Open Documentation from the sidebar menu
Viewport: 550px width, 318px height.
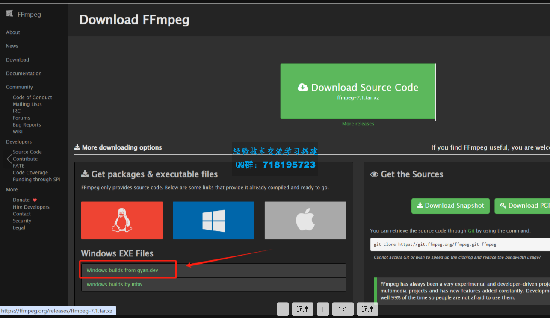(24, 73)
